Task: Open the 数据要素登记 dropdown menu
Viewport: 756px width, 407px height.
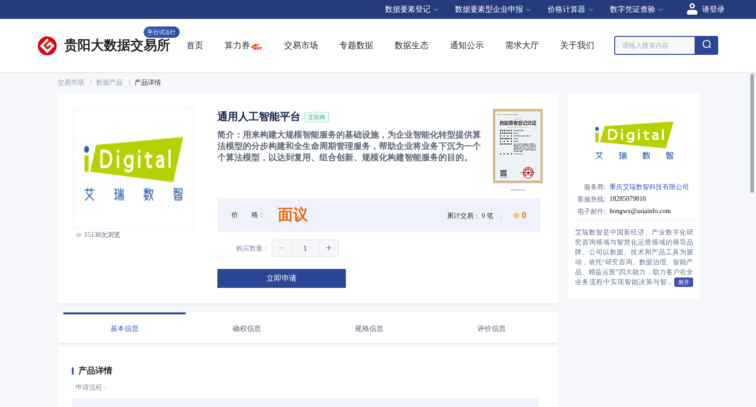Action: click(412, 9)
